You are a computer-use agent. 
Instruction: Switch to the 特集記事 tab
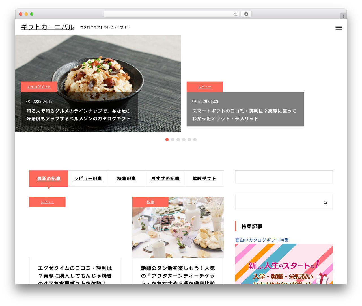point(126,178)
